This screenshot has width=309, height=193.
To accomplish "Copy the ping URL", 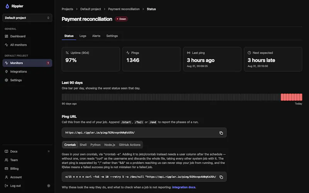I will click(x=221, y=133).
